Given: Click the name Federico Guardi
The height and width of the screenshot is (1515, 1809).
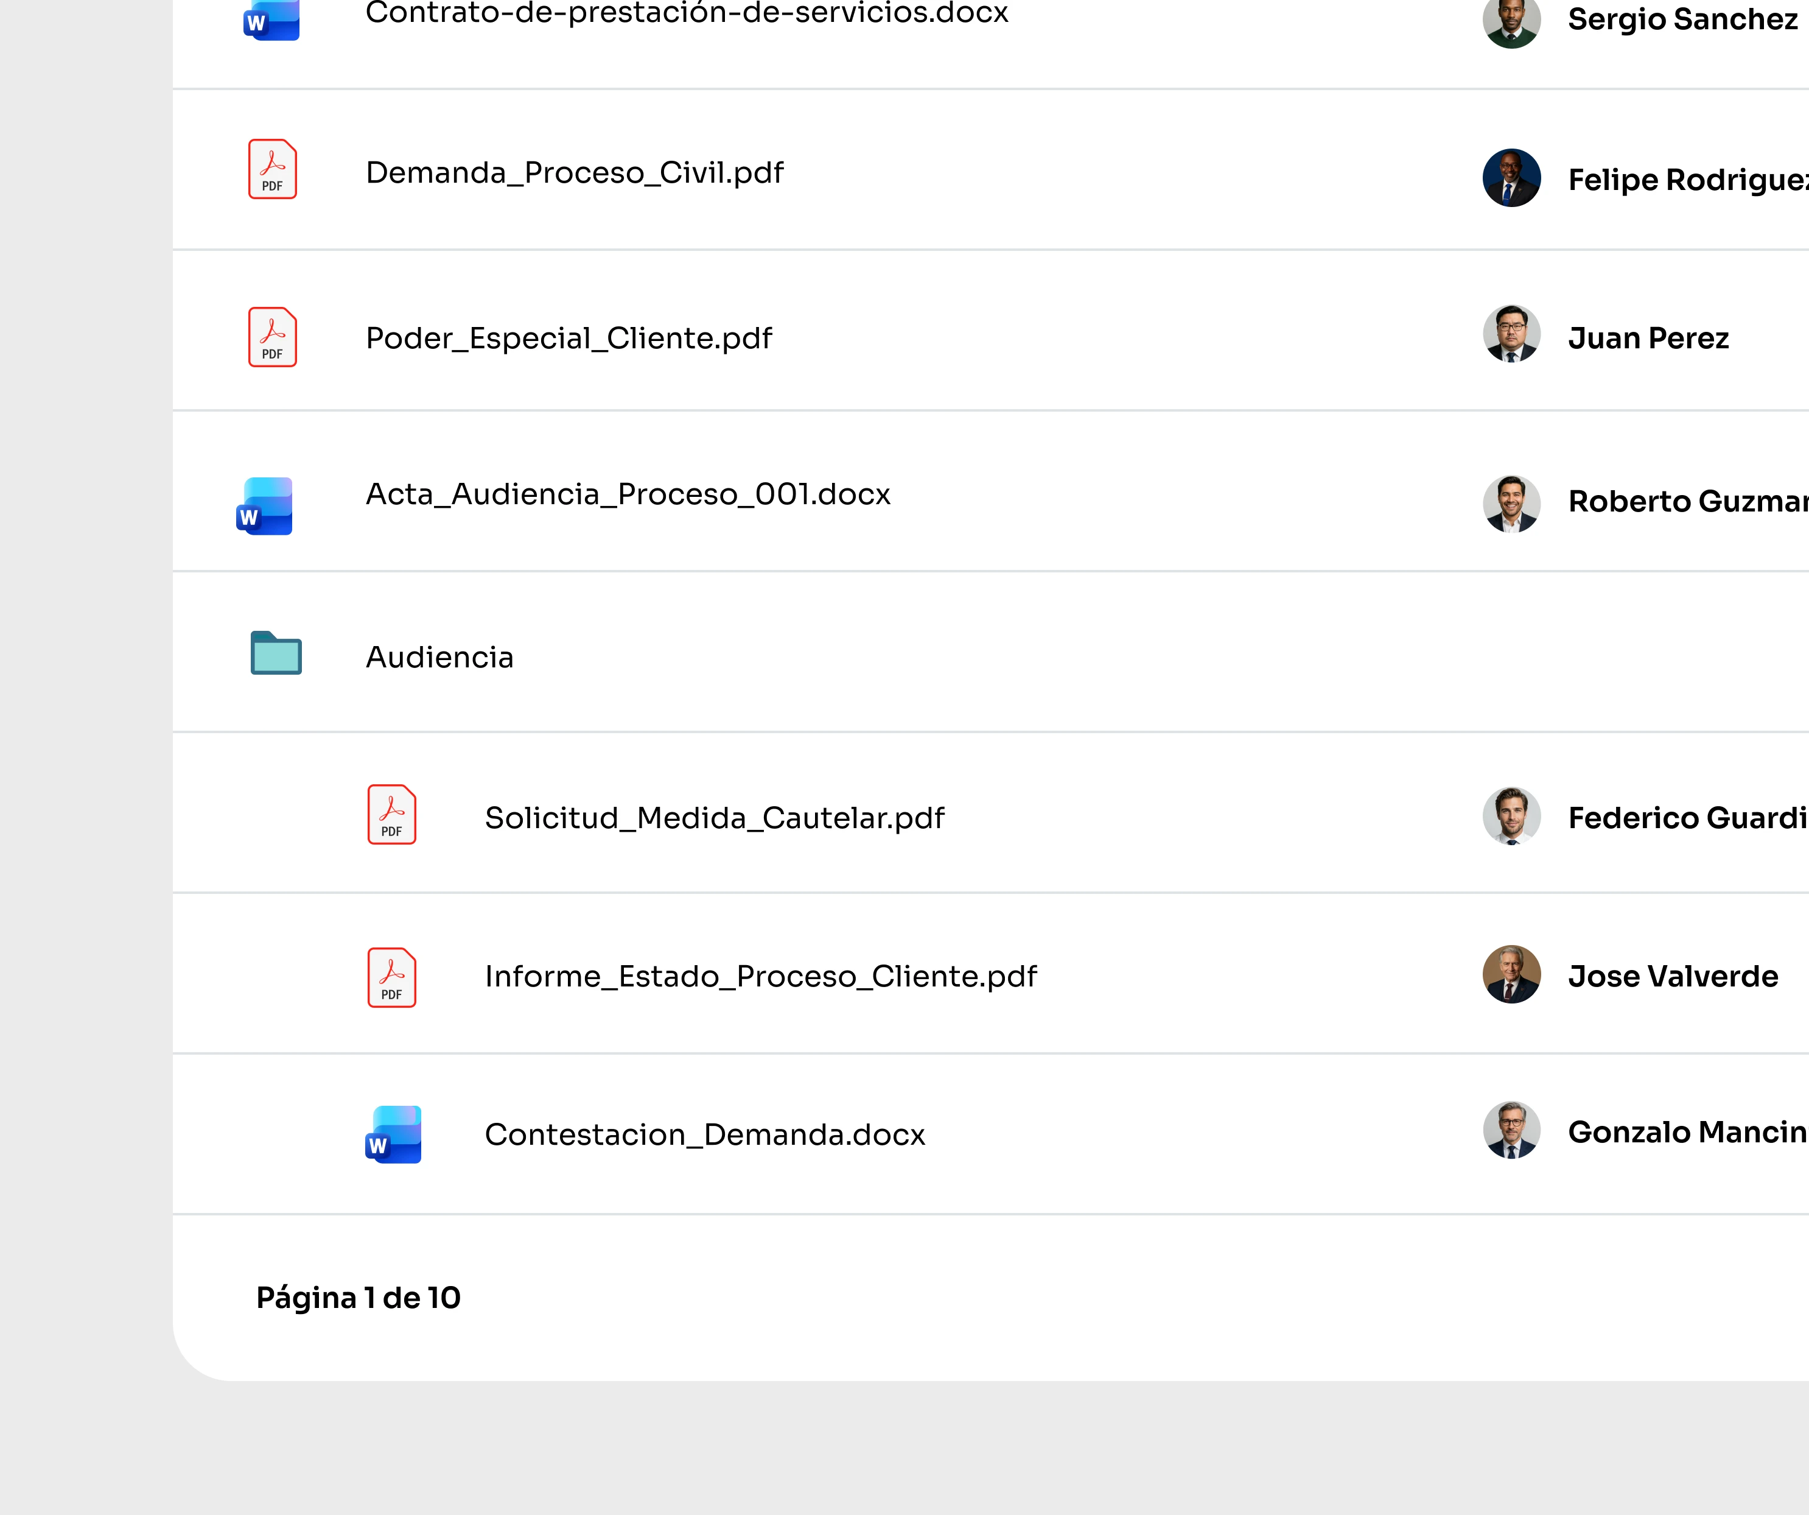Looking at the screenshot, I should click(x=1687, y=817).
